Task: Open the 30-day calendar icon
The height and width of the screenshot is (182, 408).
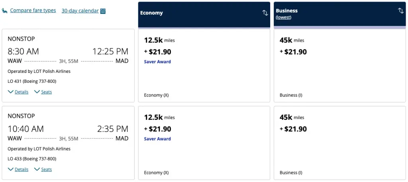Action: coord(103,11)
